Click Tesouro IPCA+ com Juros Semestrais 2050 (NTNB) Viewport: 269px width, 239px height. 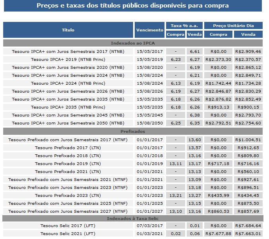click(x=68, y=123)
